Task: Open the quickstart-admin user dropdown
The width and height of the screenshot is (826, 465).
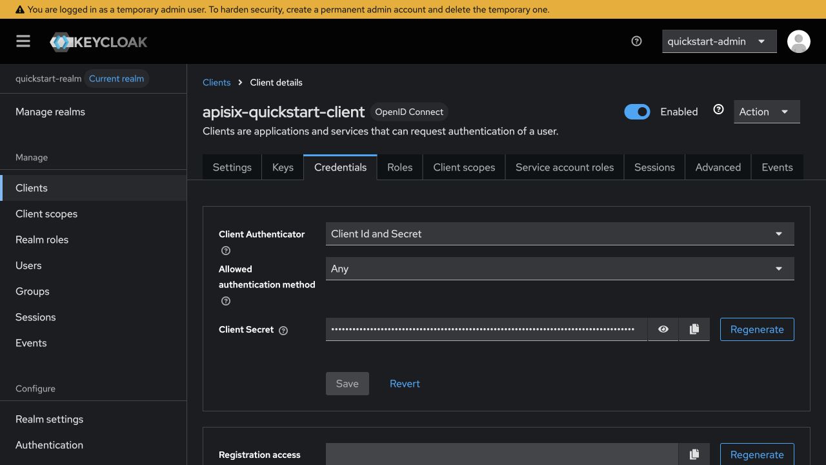Action: [719, 41]
